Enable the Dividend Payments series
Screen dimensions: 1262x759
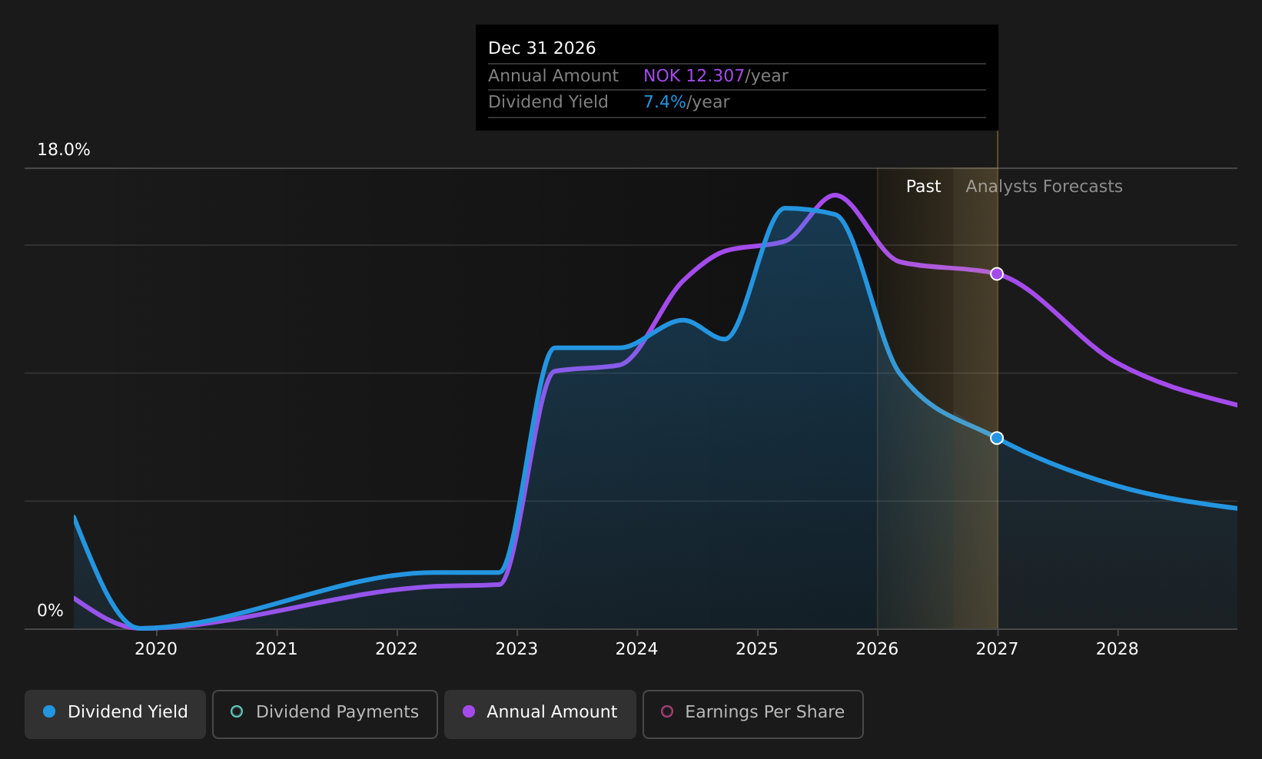325,714
